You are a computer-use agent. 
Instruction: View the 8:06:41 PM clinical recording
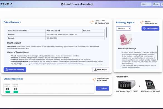(x=16, y=92)
